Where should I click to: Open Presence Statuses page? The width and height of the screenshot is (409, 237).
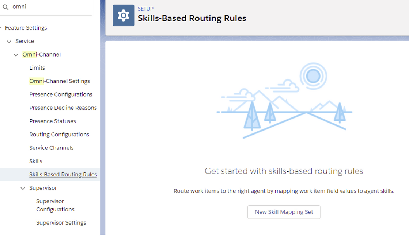tap(52, 121)
